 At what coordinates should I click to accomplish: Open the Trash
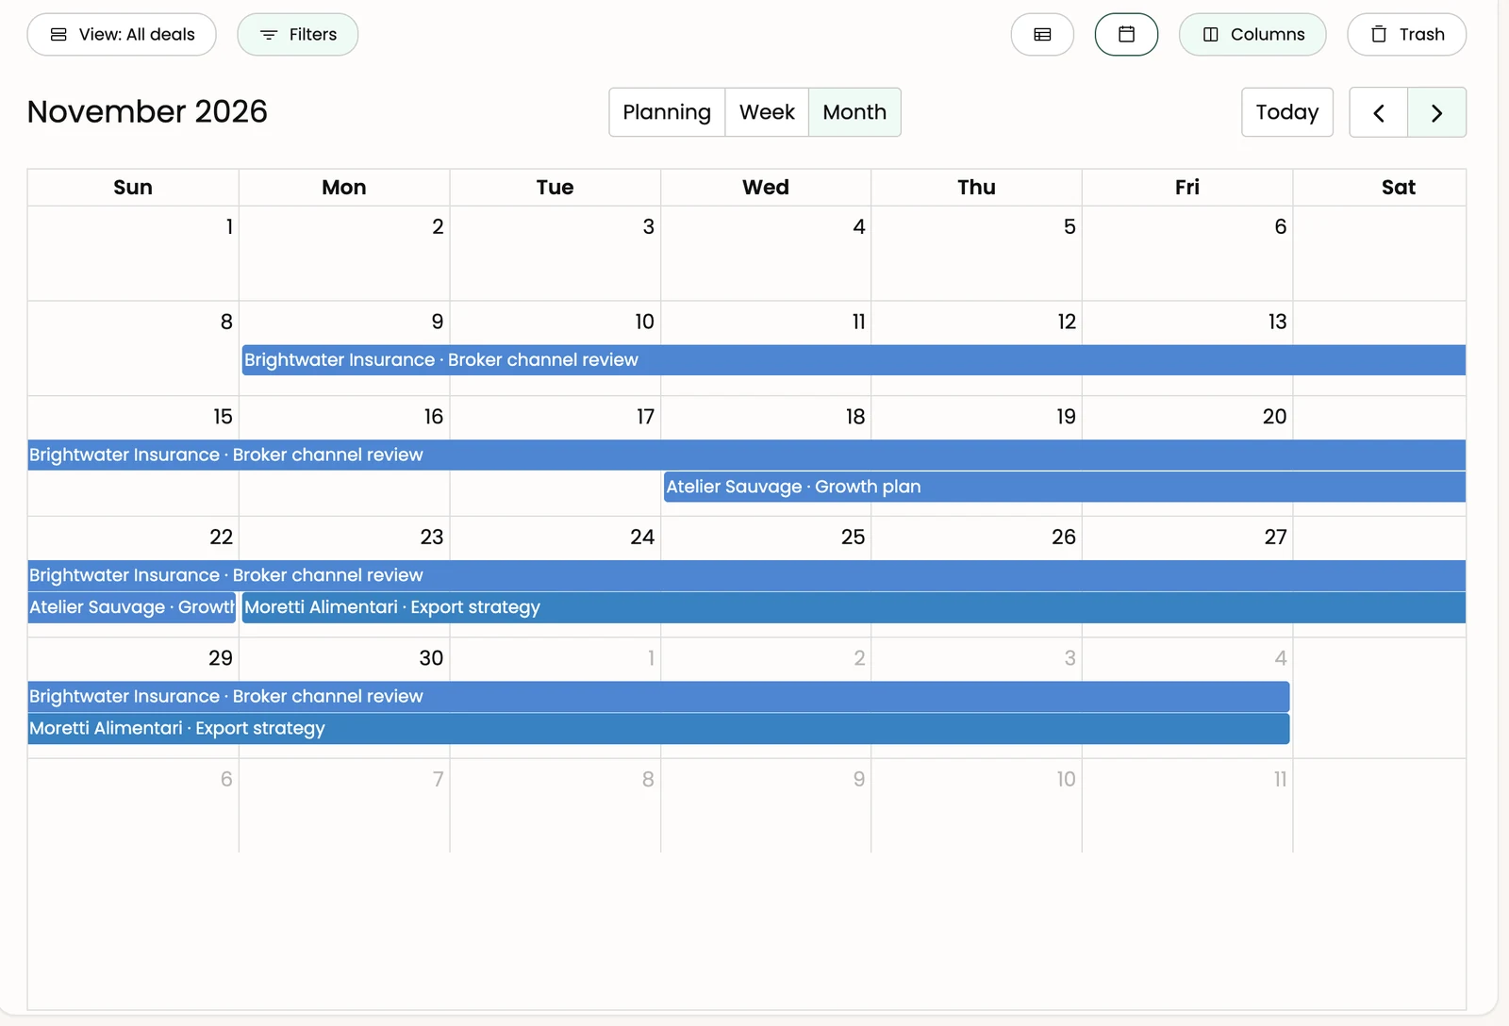(1407, 35)
